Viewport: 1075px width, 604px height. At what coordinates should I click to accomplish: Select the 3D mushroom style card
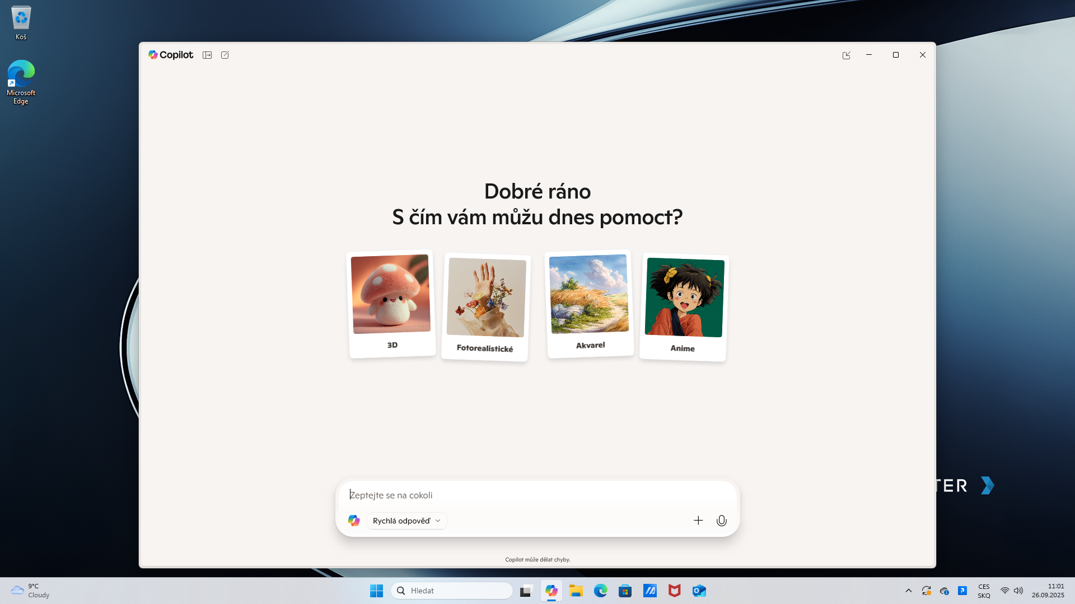(x=391, y=303)
